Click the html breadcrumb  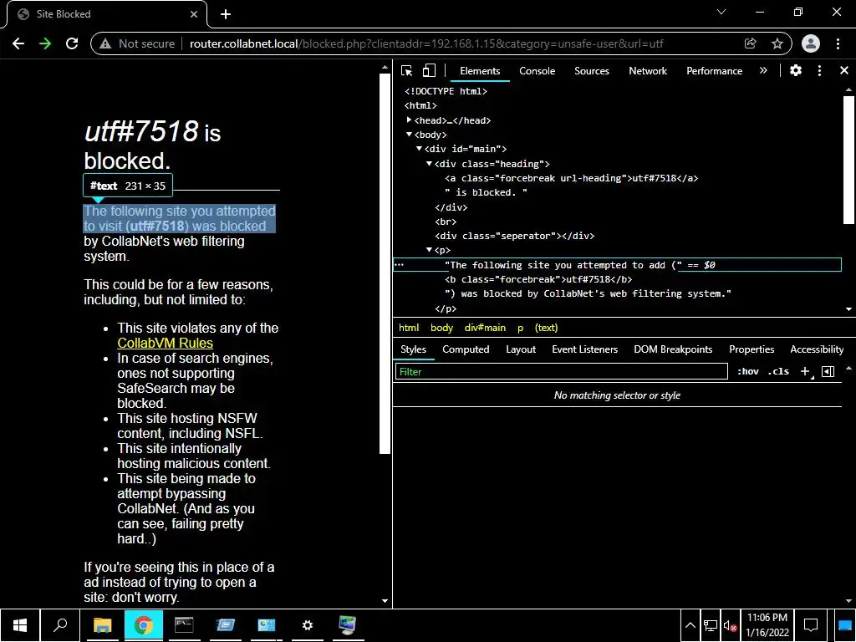(409, 328)
